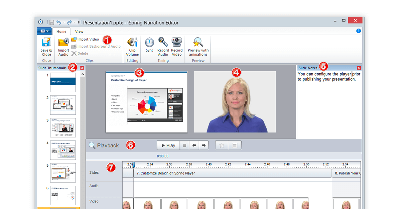Click the Import Audio icon
The image size is (399, 209).
click(x=64, y=47)
